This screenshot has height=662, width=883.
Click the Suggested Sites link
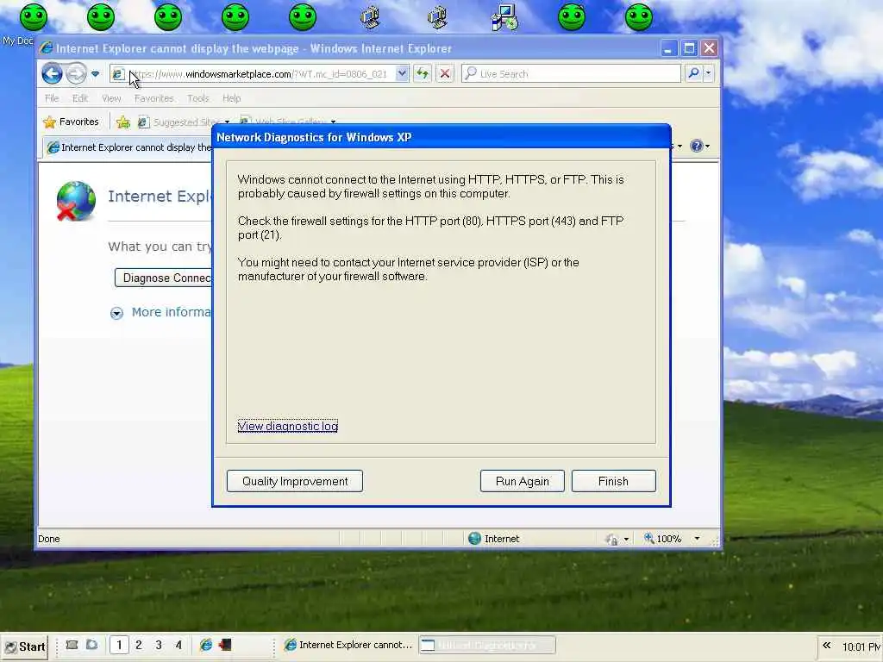179,122
